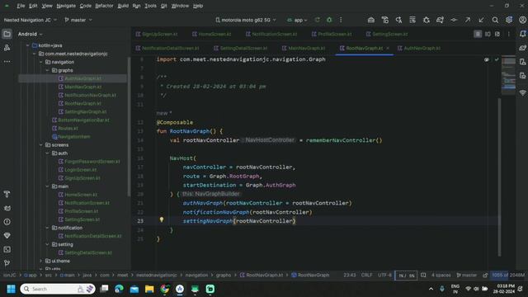
Task: Open the Project tool window icon
Action: tap(7, 34)
